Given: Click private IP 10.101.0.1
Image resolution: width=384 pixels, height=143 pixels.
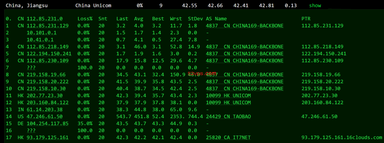Looking at the screenshot, I should click(x=42, y=33).
